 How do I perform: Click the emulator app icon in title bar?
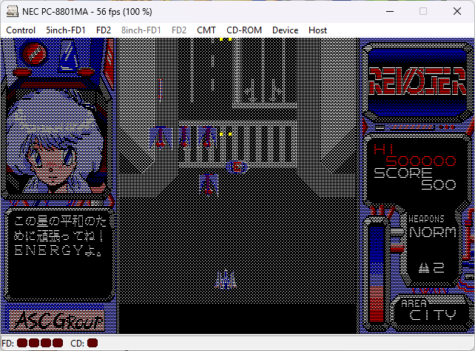pos(13,12)
